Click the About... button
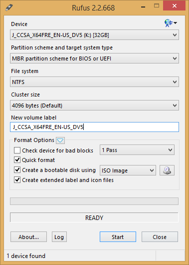This screenshot has width=189, height=265. pyautogui.click(x=28, y=237)
